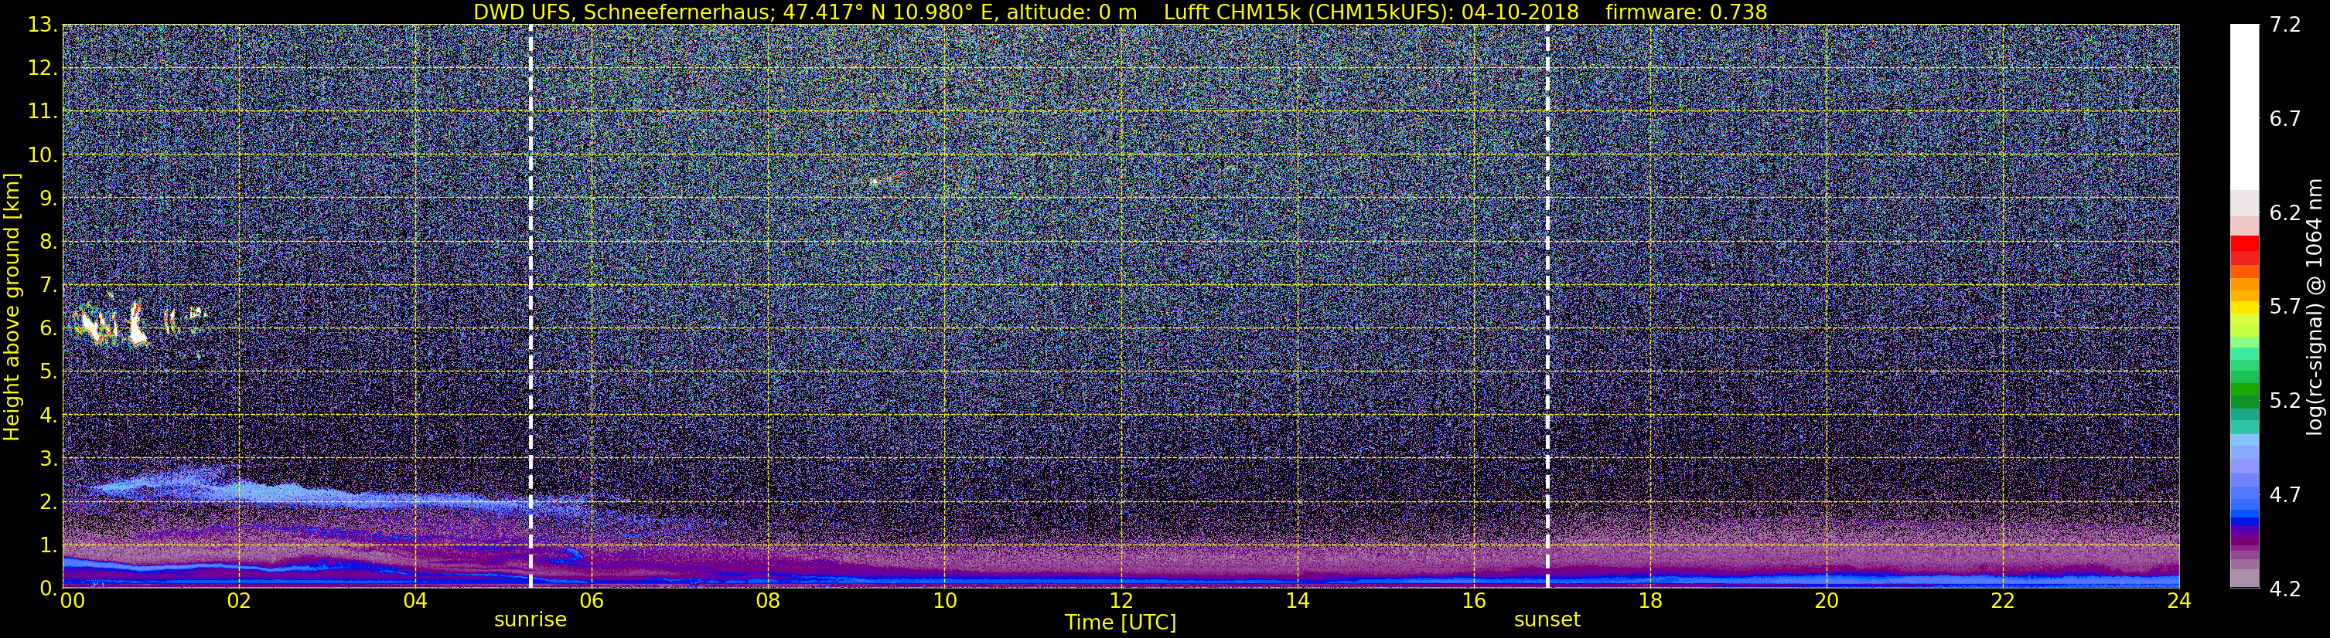Image resolution: width=2330 pixels, height=638 pixels.
Task: Click the 'Height above ground [km]' axis label
Action: [x=12, y=307]
